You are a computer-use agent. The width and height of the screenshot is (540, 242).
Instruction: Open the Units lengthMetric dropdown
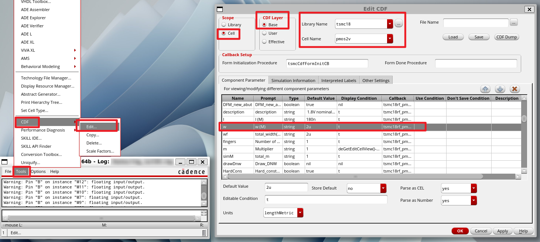[x=300, y=212]
